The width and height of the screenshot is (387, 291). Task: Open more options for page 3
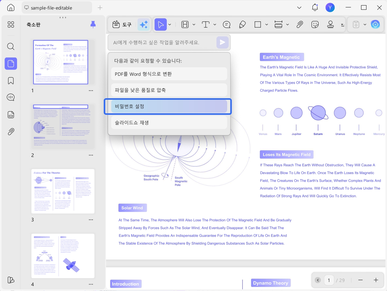click(91, 220)
